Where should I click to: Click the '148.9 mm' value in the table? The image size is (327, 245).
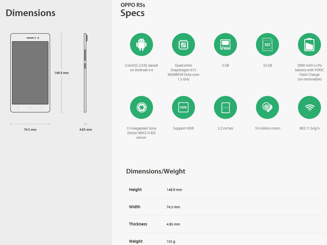[x=174, y=190]
